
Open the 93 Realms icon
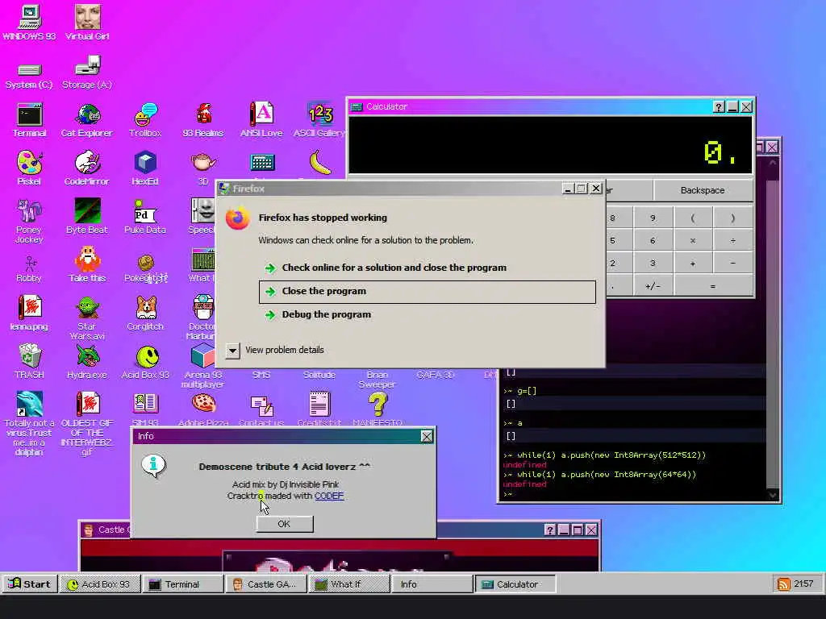click(x=202, y=120)
